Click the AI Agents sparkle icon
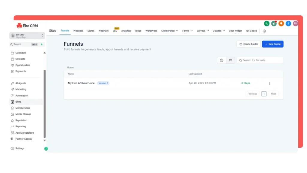The image size is (307, 173). pyautogui.click(x=12, y=83)
